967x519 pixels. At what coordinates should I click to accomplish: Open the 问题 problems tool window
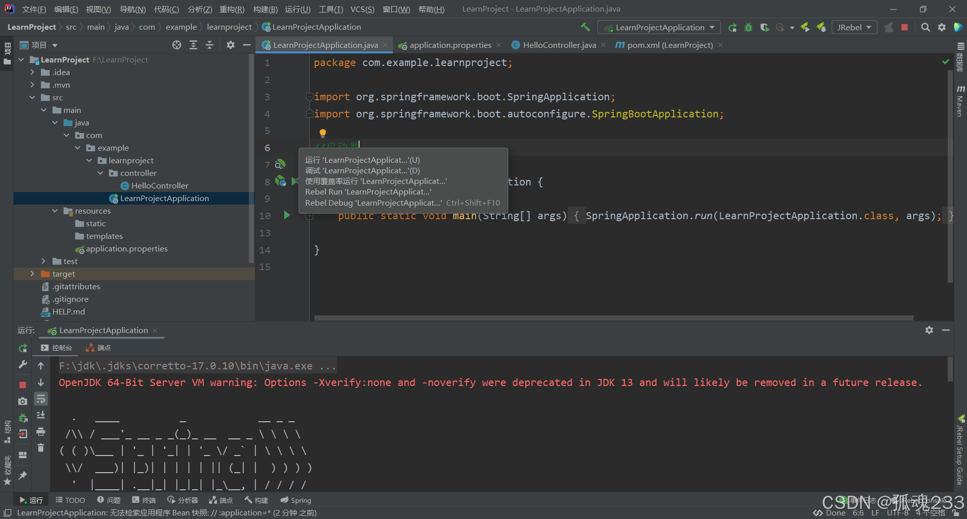click(x=109, y=500)
